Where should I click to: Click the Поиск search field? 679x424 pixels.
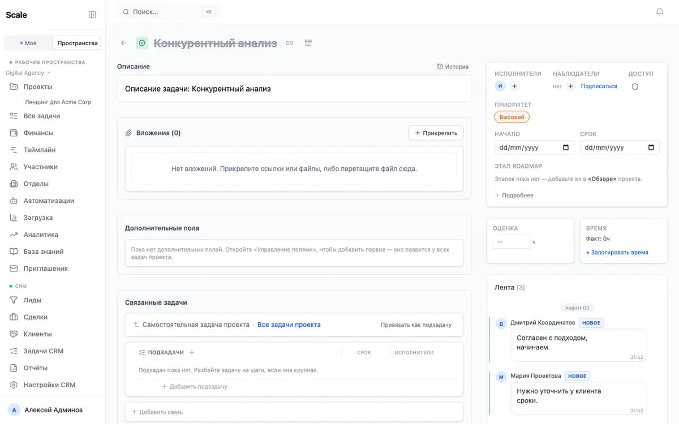click(169, 11)
